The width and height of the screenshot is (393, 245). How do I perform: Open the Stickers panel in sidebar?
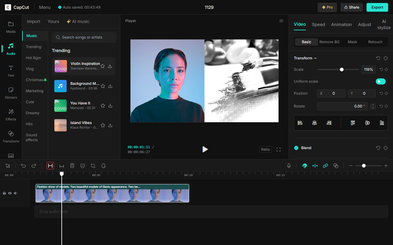11,93
